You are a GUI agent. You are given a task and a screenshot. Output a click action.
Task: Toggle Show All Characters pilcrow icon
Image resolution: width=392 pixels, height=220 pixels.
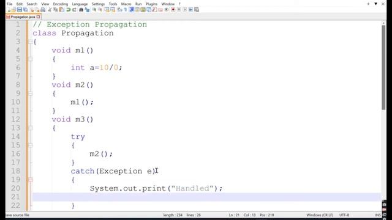pos(126,10)
